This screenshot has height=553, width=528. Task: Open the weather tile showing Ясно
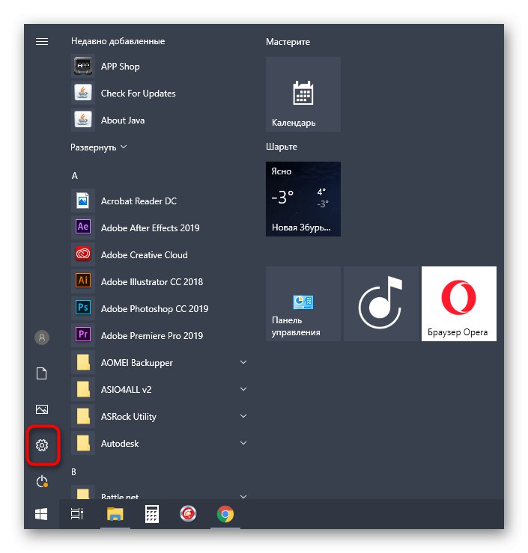pyautogui.click(x=303, y=199)
